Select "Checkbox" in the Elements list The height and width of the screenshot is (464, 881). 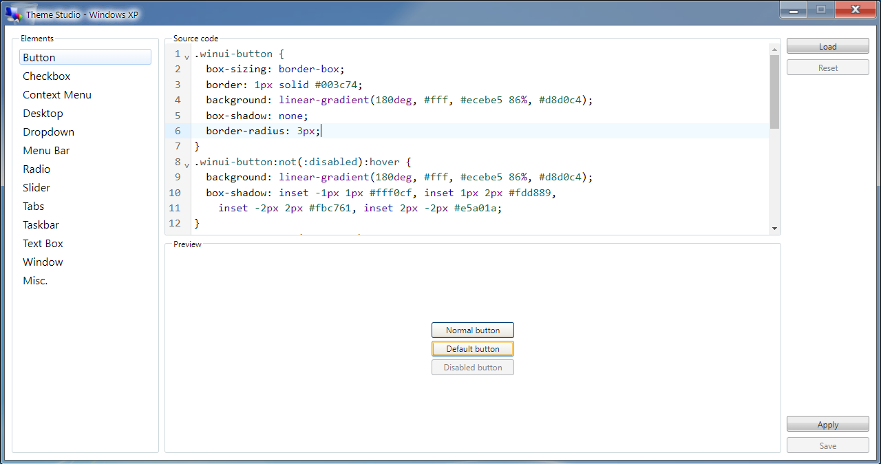click(x=46, y=76)
